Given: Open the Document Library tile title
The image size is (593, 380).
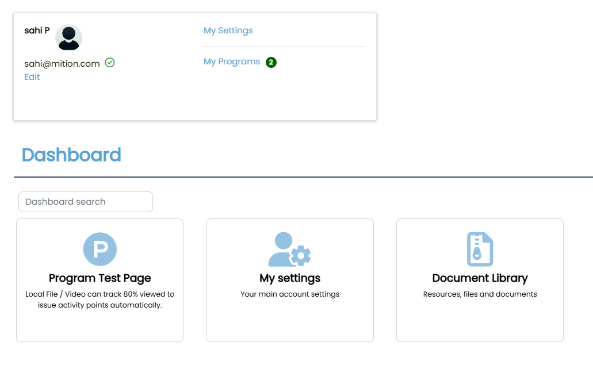Looking at the screenshot, I should (x=480, y=278).
